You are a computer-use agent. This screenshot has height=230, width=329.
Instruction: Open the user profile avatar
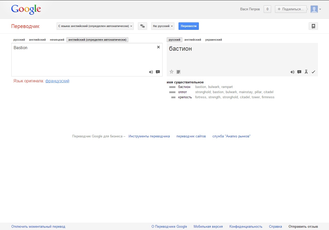click(314, 9)
